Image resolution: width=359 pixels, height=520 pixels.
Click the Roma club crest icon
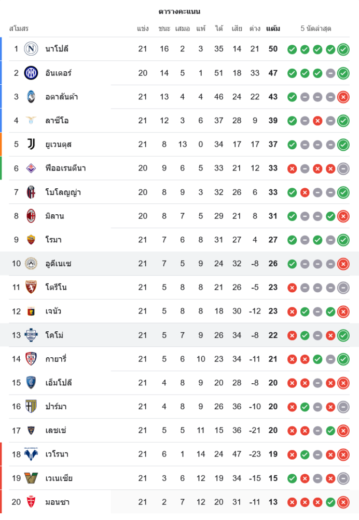(31, 240)
